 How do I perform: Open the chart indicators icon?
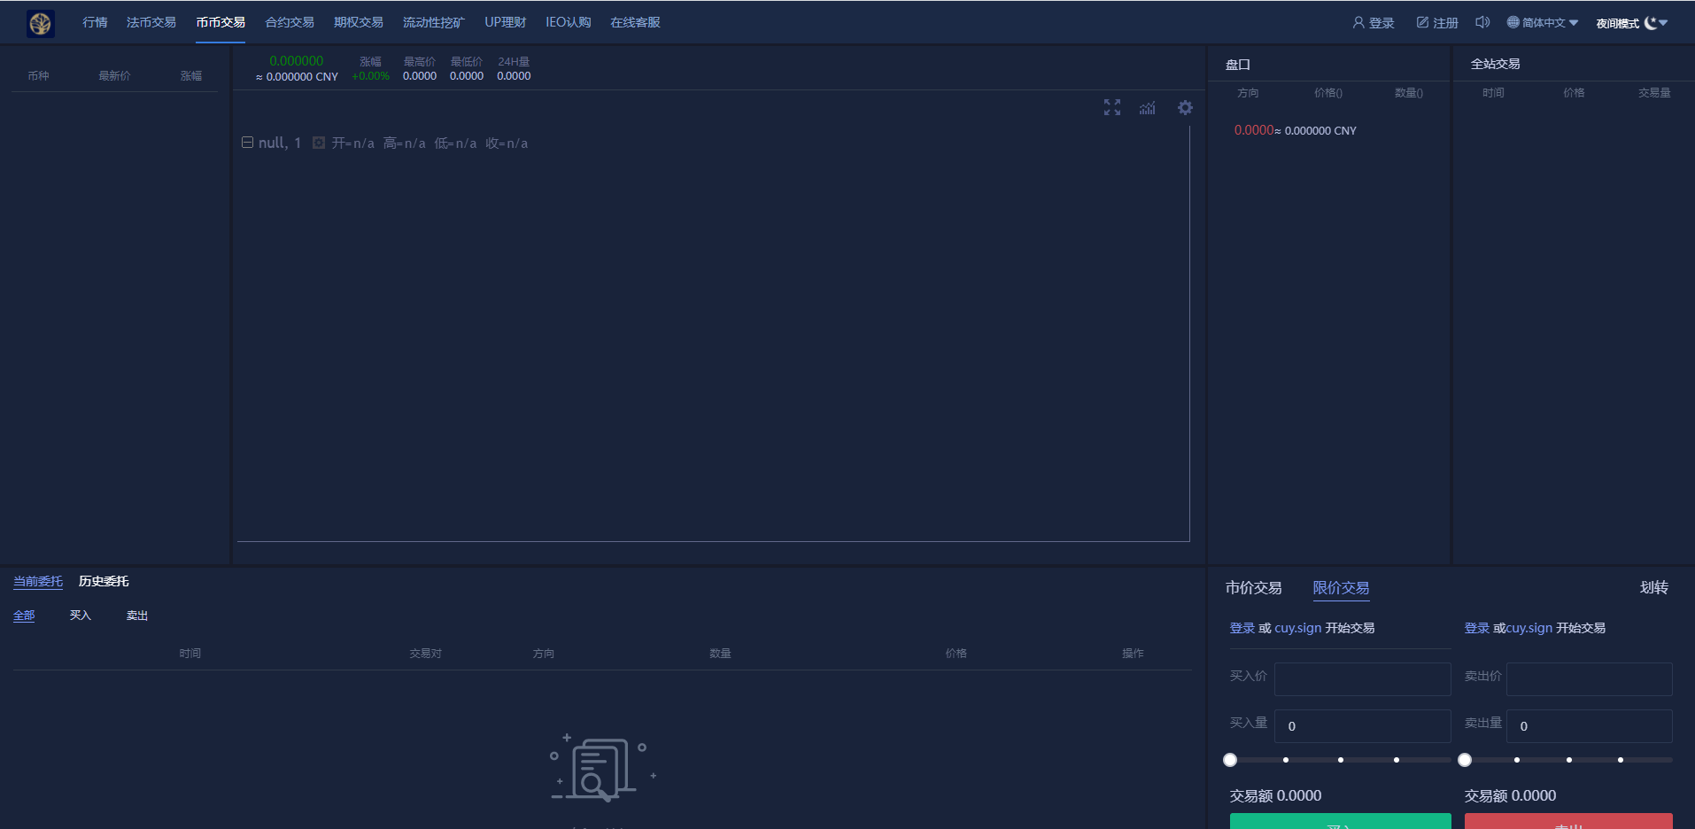click(1148, 108)
